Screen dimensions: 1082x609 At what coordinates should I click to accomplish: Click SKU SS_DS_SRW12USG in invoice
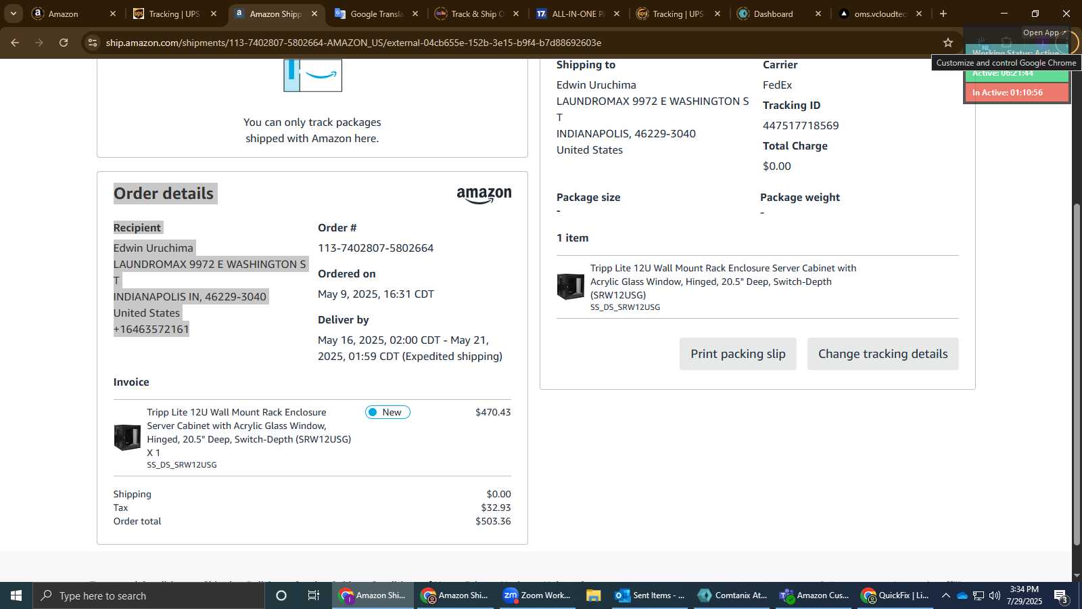tap(182, 465)
